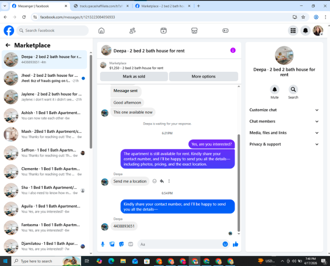Choose a sticker from the composer
The width and height of the screenshot is (330, 266).
coord(121,244)
